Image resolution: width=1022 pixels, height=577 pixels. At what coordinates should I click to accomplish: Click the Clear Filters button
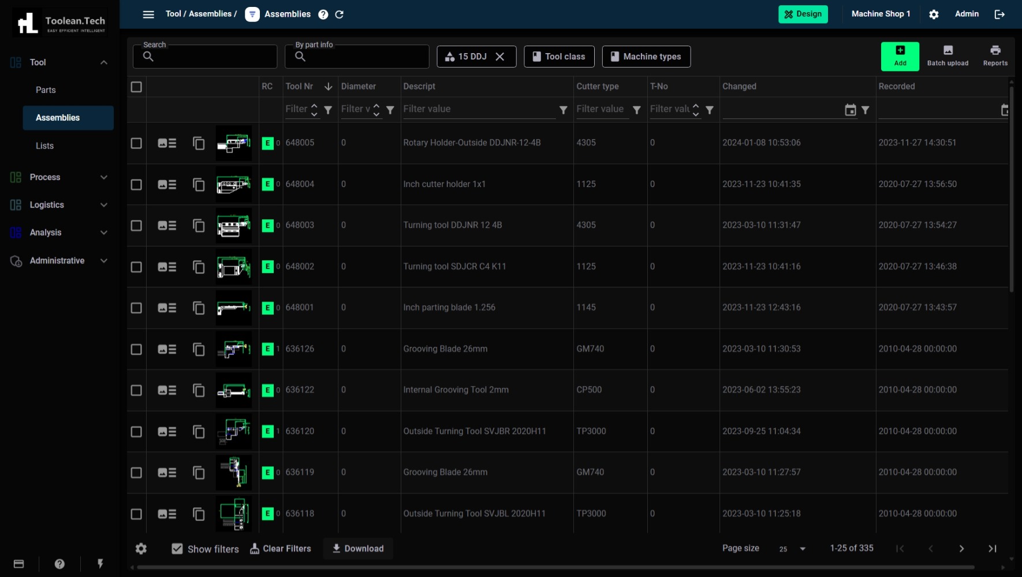(x=281, y=549)
